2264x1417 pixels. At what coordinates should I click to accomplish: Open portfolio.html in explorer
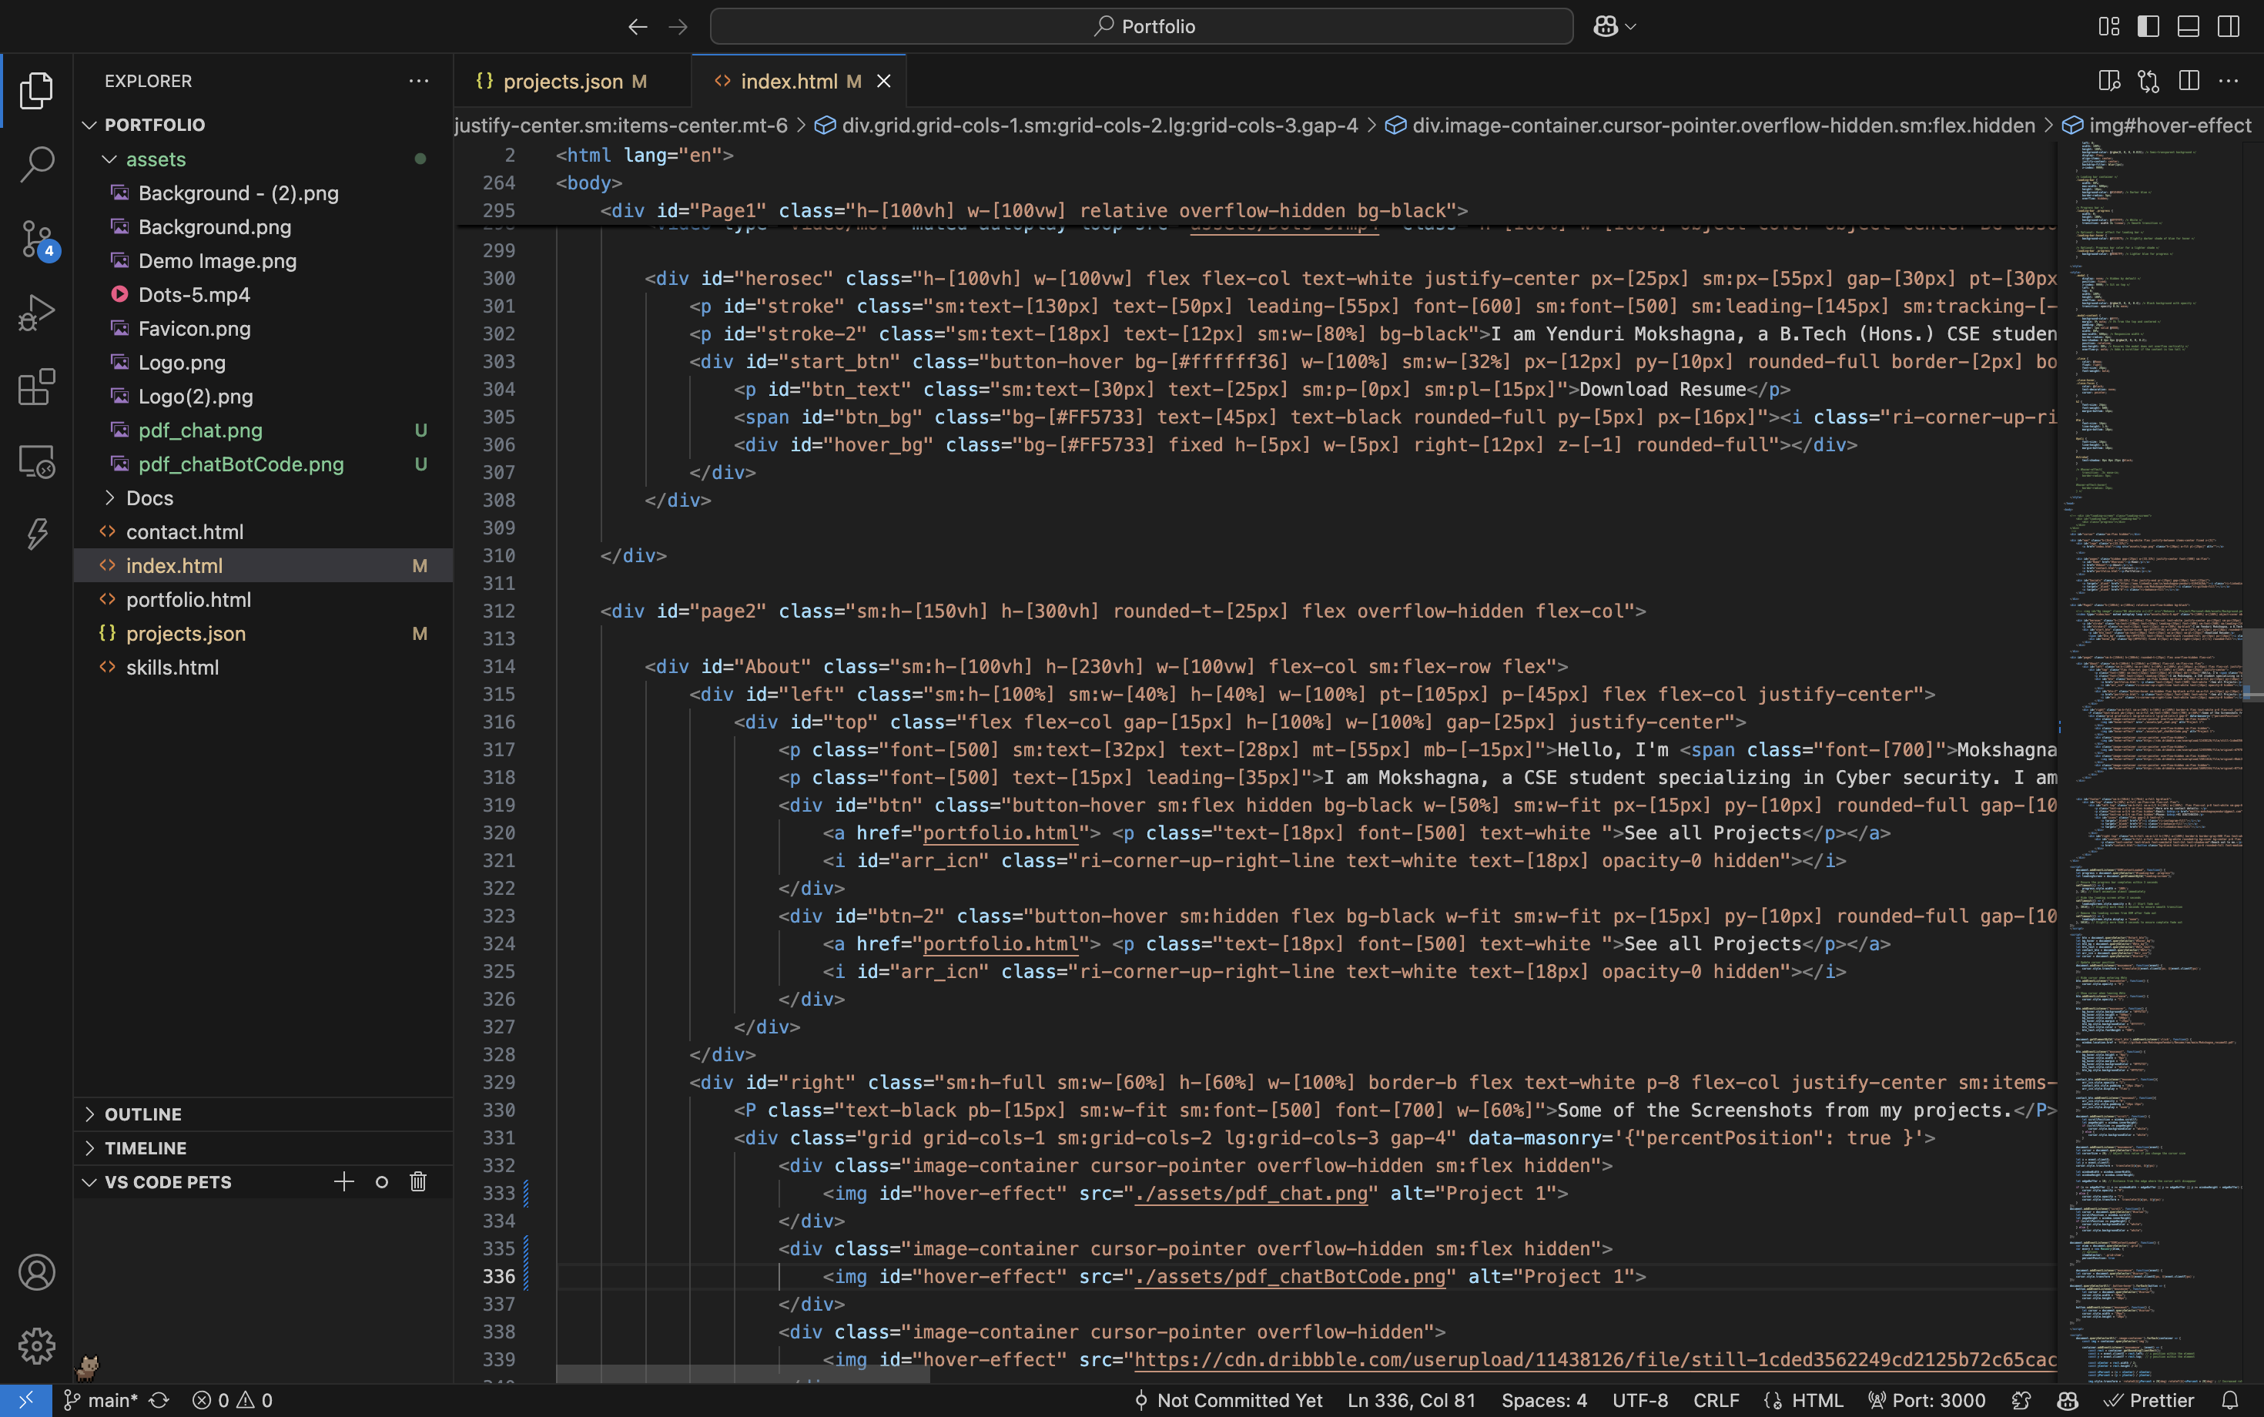point(263,600)
